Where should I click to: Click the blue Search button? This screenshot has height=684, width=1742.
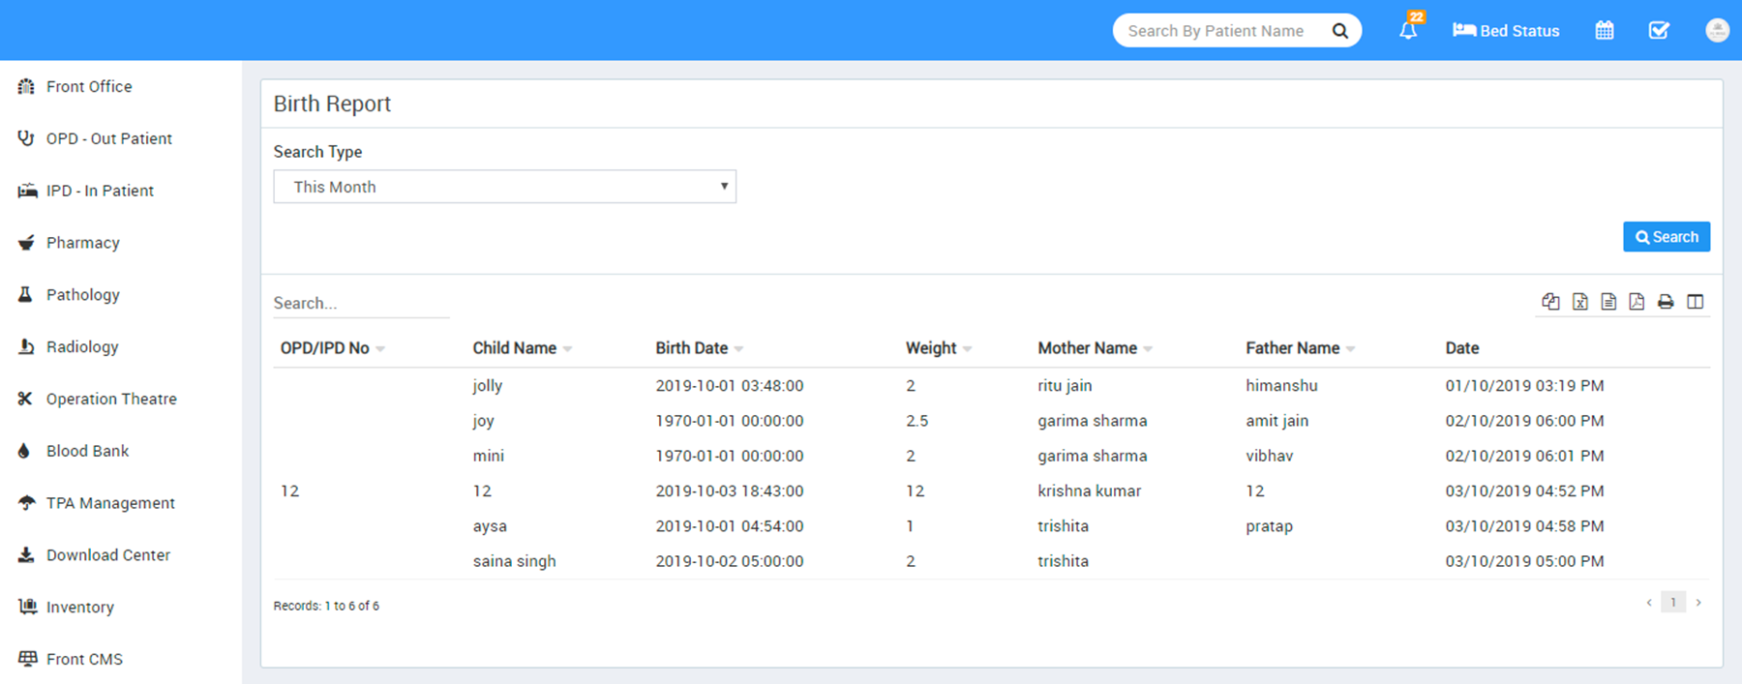[x=1666, y=237]
